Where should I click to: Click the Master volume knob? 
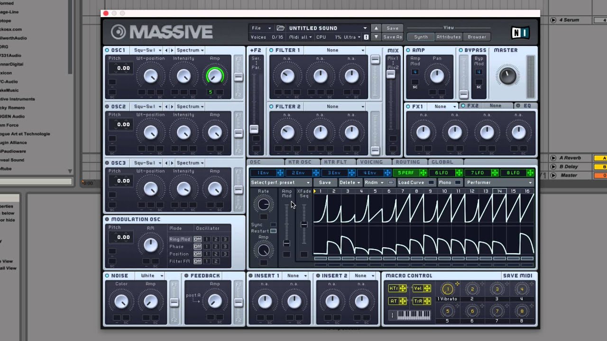pos(507,75)
